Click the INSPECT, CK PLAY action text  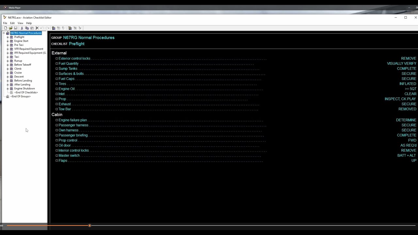400,99
